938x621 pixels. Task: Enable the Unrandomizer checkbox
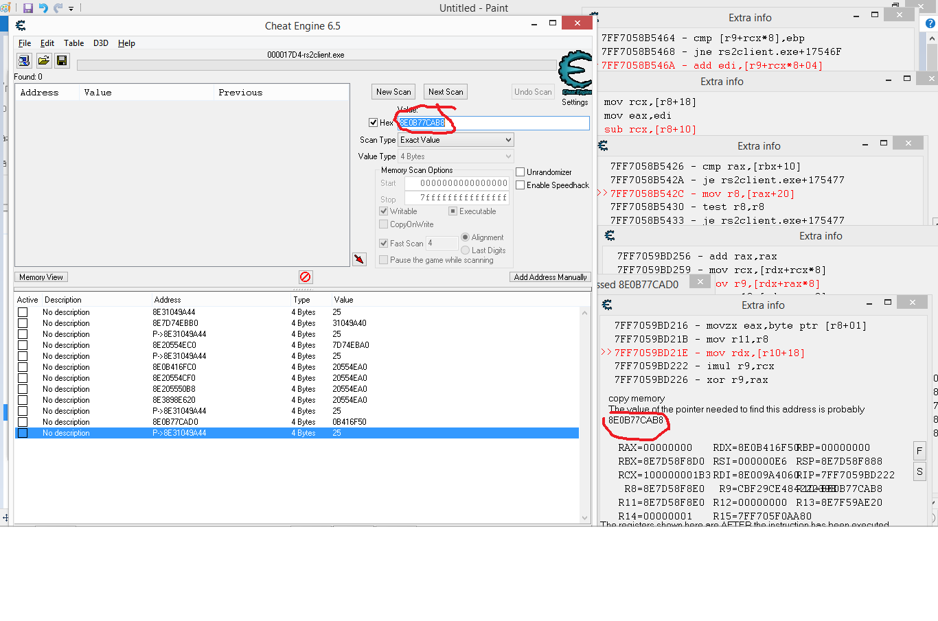[521, 172]
